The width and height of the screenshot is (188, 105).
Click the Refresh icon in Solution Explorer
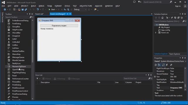(x=175, y=18)
